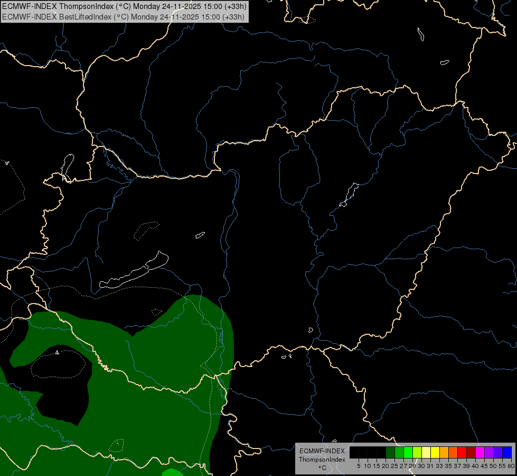Select the red 37-39 legend swatch

pos(462,452)
